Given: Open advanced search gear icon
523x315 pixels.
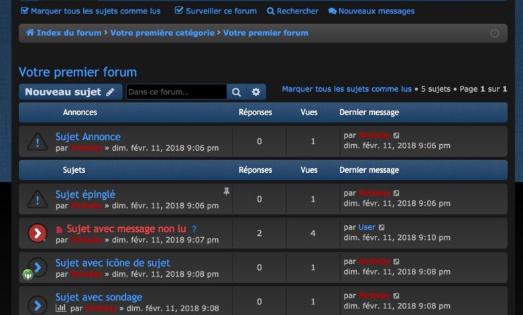Looking at the screenshot, I should tap(255, 92).
